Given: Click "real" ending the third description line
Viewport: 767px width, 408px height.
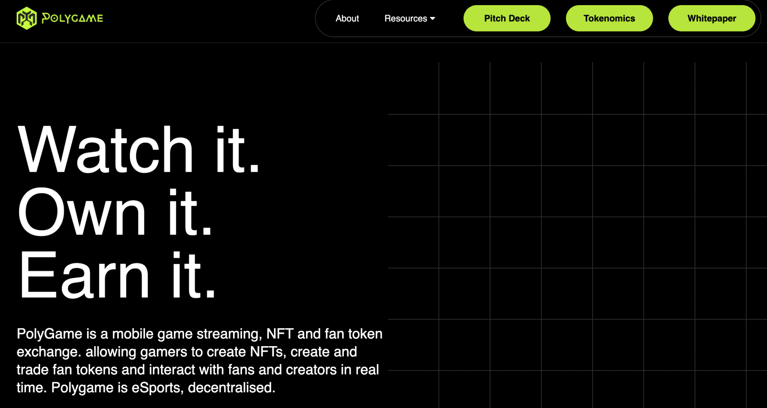Looking at the screenshot, I should tap(366, 370).
